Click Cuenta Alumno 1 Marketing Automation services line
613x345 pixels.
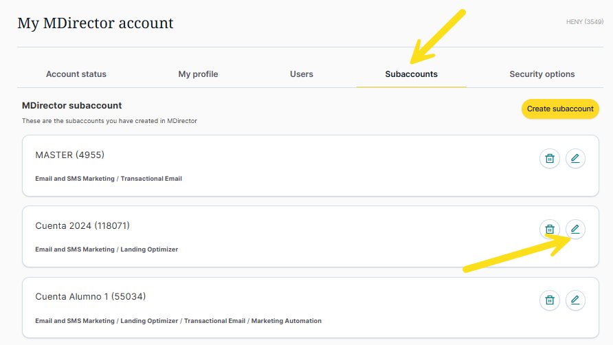pos(178,321)
